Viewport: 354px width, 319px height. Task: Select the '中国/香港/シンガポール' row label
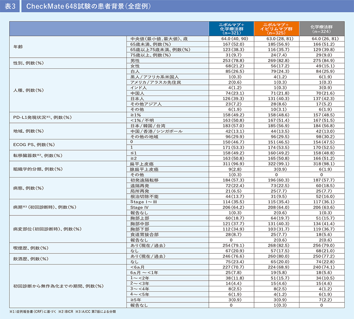[157, 131]
